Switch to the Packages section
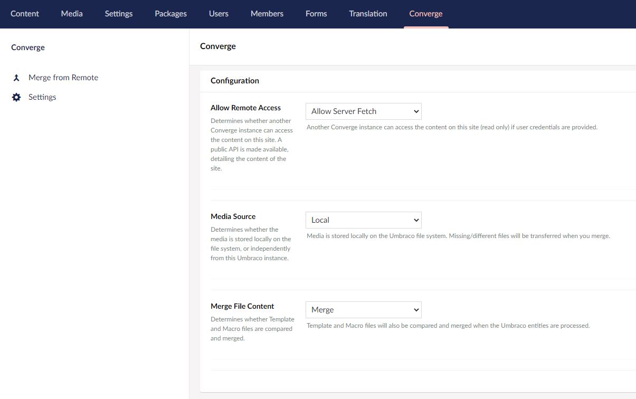 point(170,14)
